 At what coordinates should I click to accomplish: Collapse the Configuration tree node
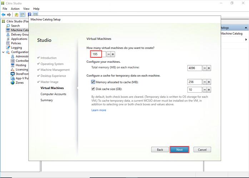(3, 52)
